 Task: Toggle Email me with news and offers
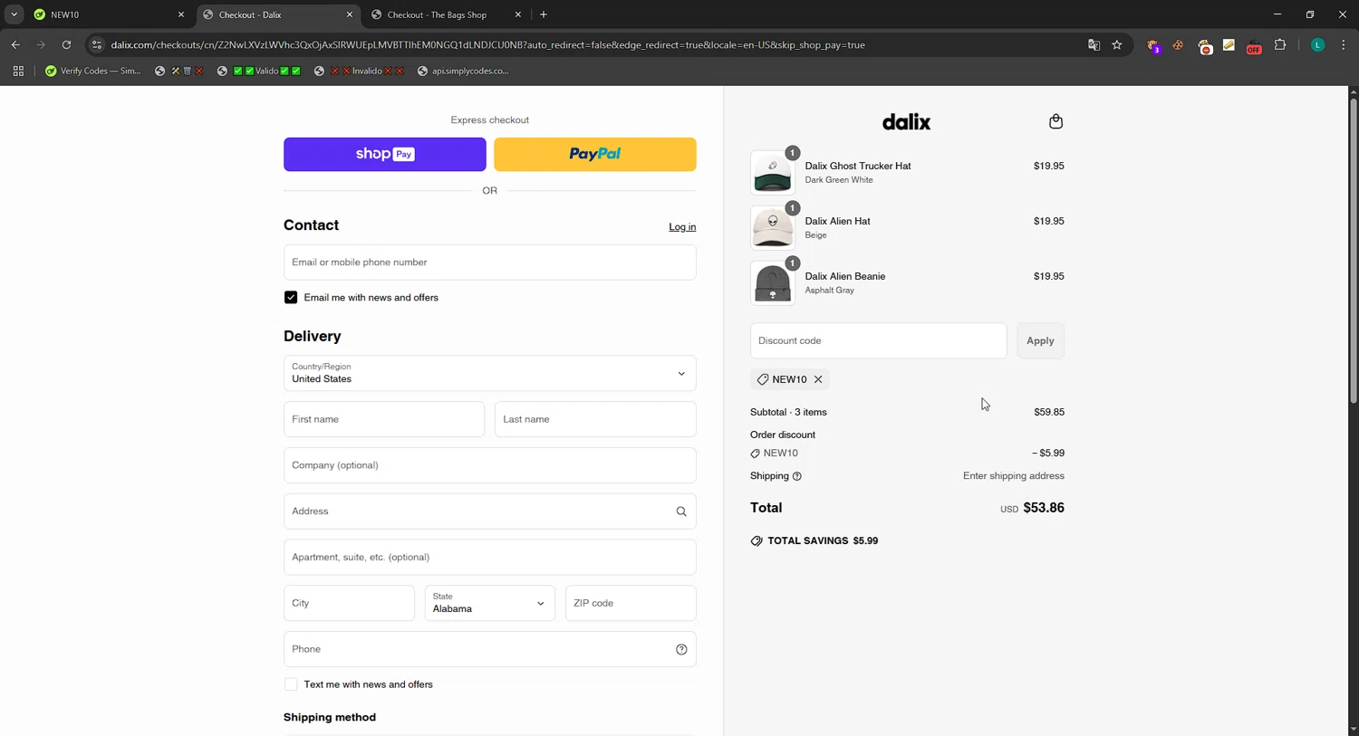coord(291,297)
